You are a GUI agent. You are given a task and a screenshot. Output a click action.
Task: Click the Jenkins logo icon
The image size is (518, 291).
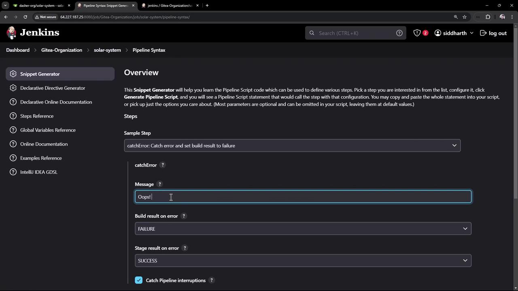(12, 33)
